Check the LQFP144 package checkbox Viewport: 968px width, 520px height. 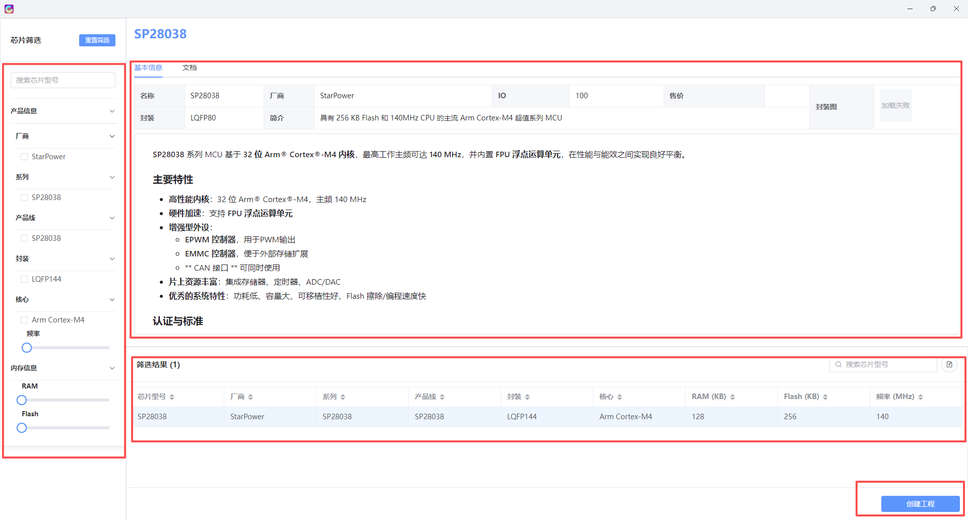coord(24,279)
